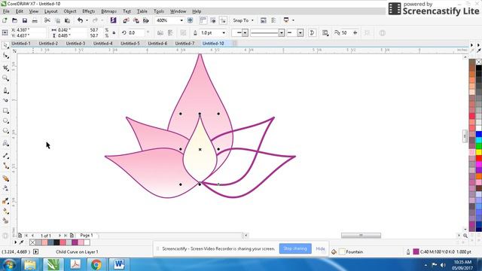The height and width of the screenshot is (271, 482).
Task: Open the Object menu
Action: point(70,11)
